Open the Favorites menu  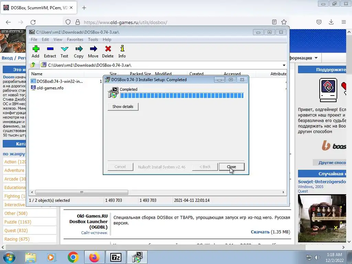(x=75, y=40)
